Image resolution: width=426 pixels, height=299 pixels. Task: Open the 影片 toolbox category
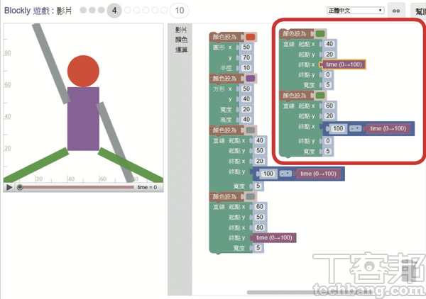pos(181,30)
